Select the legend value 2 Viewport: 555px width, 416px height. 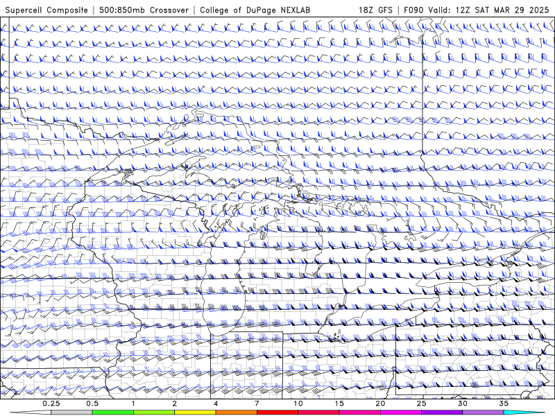coord(175,404)
